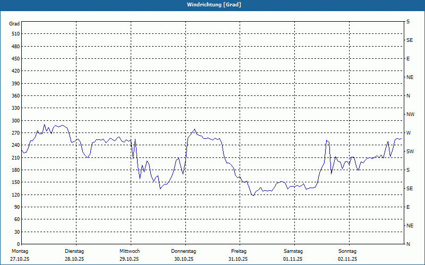Click the 90 value on y-axis
Viewport: 425px width, 265px height.
coord(16,207)
